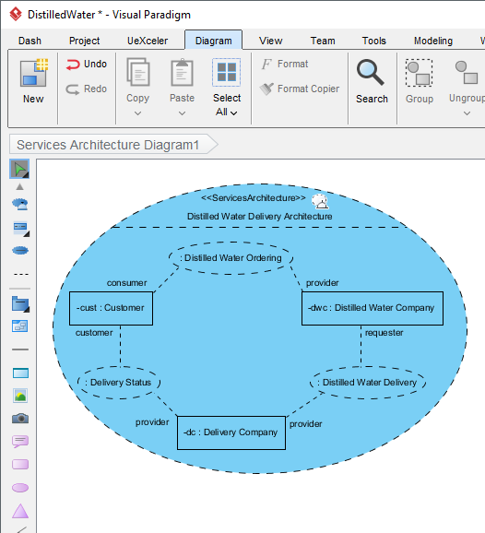This screenshot has height=533, width=485.
Task: Open the View ribbon tab
Action: [x=270, y=41]
